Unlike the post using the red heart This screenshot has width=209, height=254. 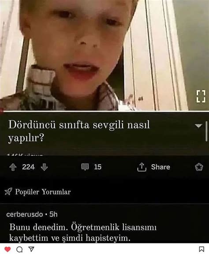[x=7, y=249]
